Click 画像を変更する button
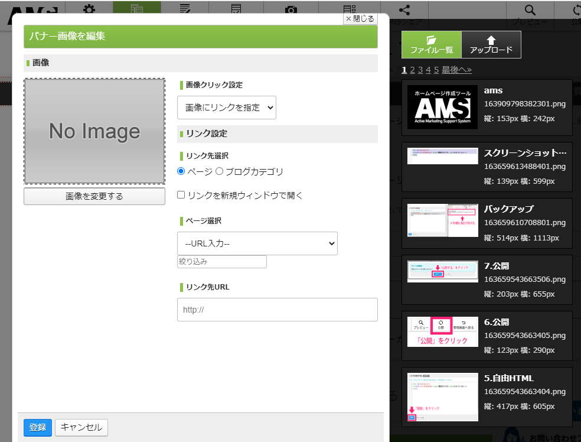The image size is (581, 442). [94, 196]
